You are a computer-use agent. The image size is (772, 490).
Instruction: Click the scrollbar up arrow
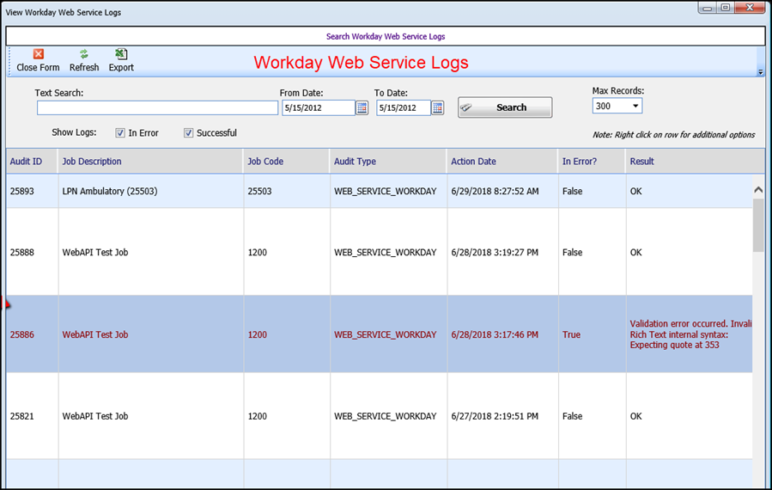(x=758, y=190)
